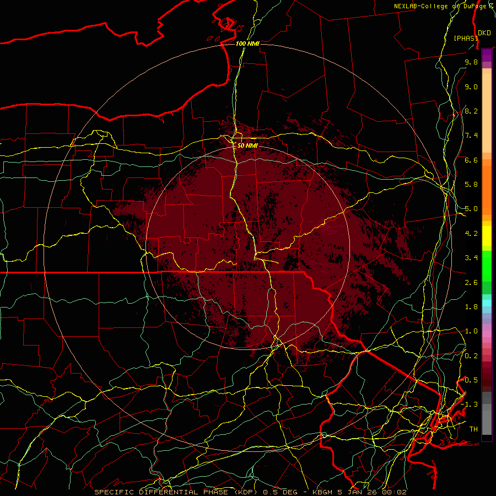Click the cyan band in the color scale
This screenshot has width=496, height=496.
click(x=487, y=303)
